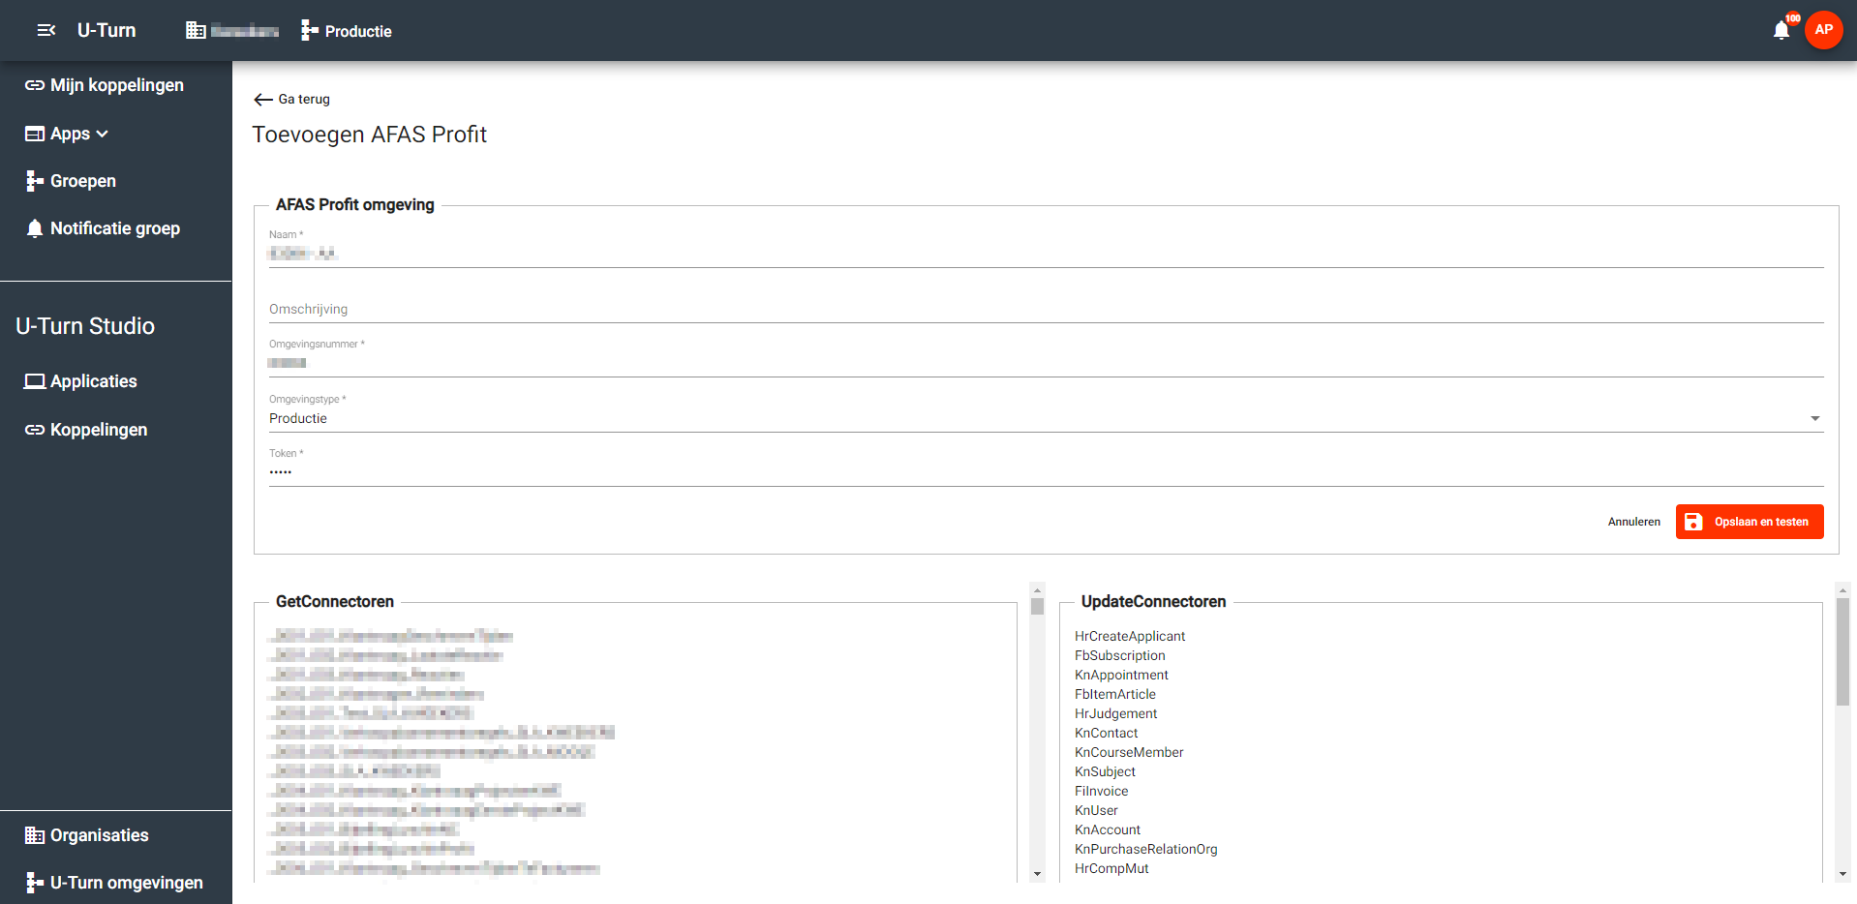The height and width of the screenshot is (904, 1857).
Task: Click the save icon on Opslaan en testen
Action: (1693, 522)
